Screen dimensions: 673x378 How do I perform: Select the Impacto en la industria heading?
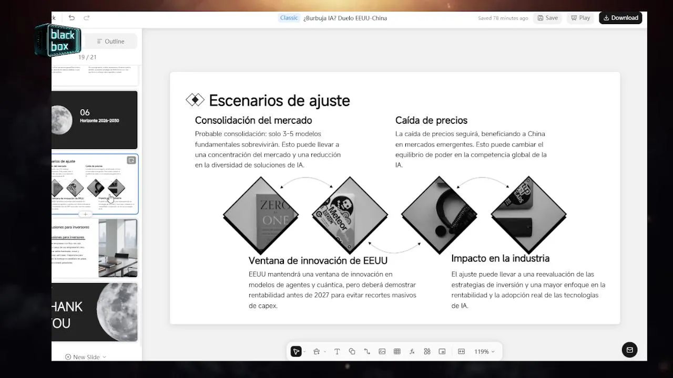(x=501, y=258)
